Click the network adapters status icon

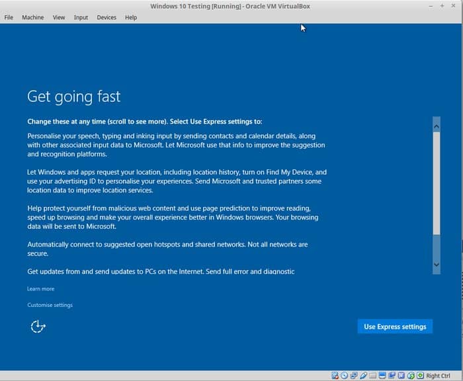point(354,376)
